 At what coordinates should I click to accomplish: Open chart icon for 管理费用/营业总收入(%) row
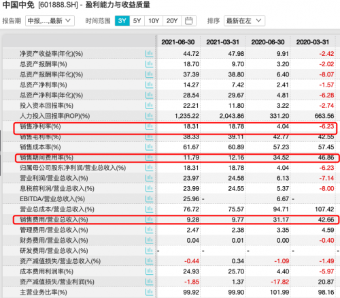(149, 230)
